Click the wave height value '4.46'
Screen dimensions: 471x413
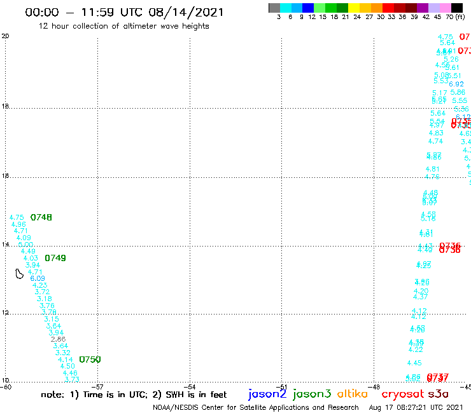pyautogui.click(x=70, y=373)
